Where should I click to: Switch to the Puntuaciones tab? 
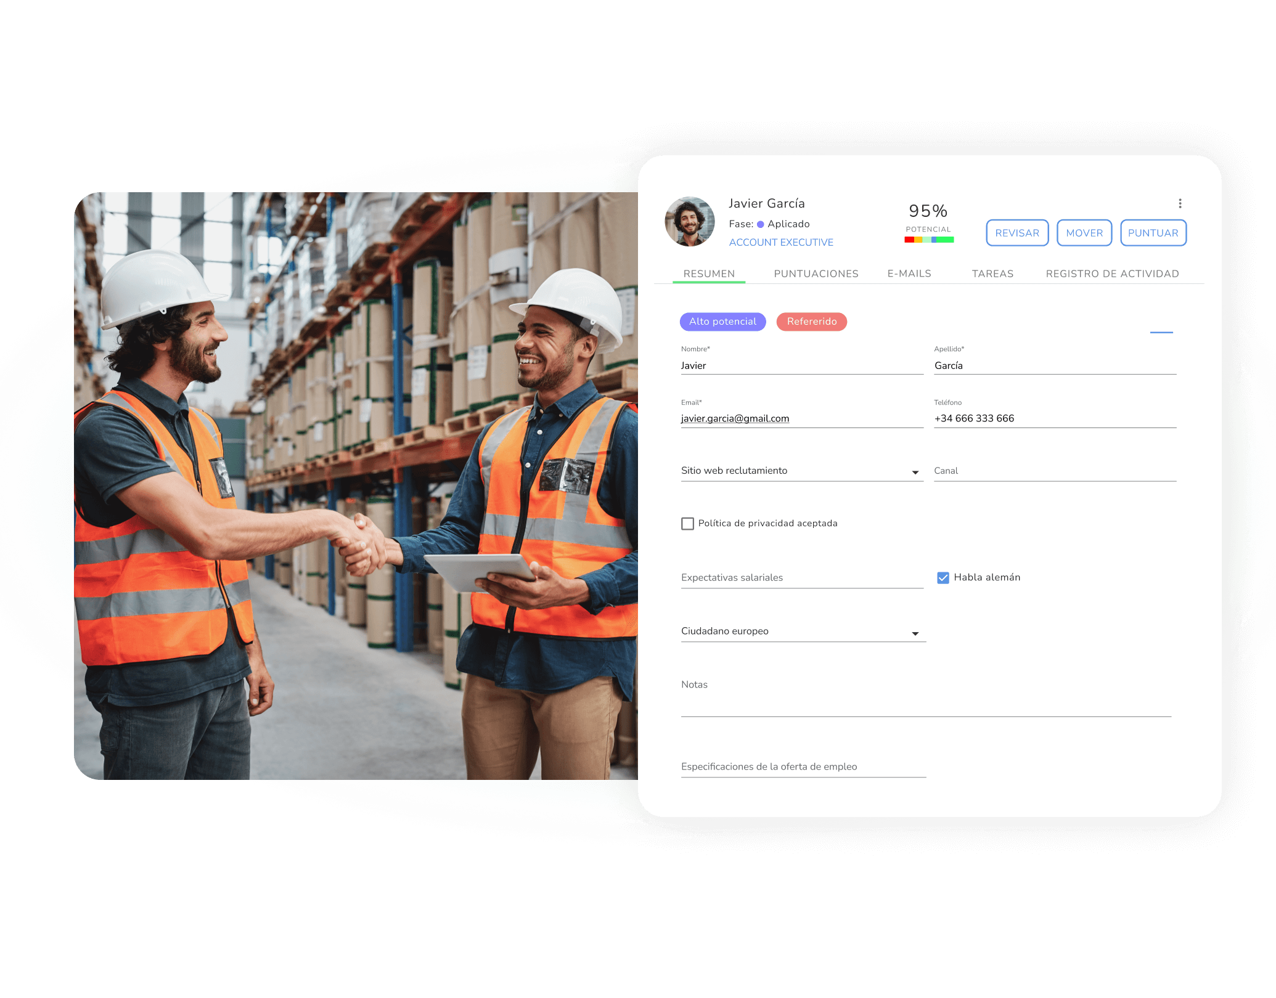click(816, 274)
